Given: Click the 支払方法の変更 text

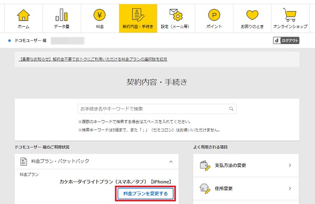Looking at the screenshot, I should (x=230, y=165).
